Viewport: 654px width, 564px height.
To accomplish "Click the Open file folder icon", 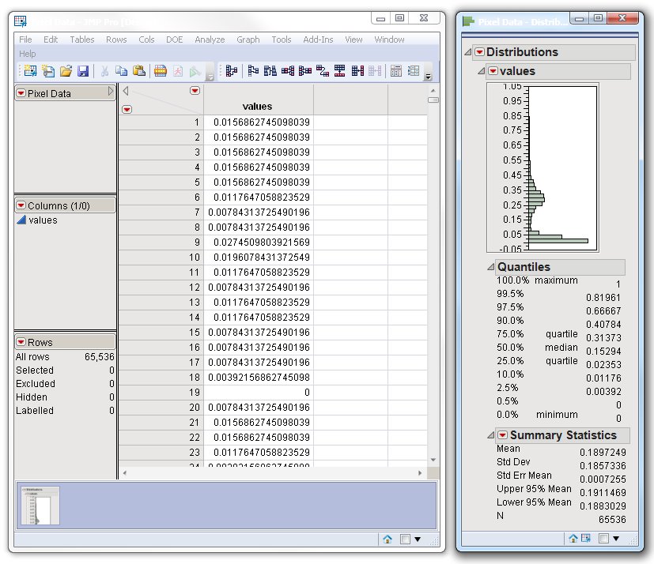I will click(66, 71).
